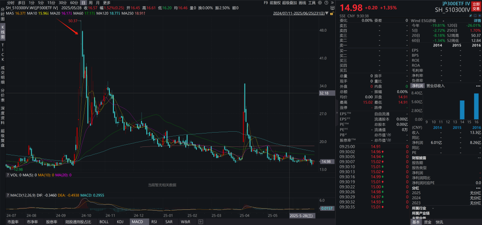
Task: Switch indicator to 市盈率
Action: (13, 221)
